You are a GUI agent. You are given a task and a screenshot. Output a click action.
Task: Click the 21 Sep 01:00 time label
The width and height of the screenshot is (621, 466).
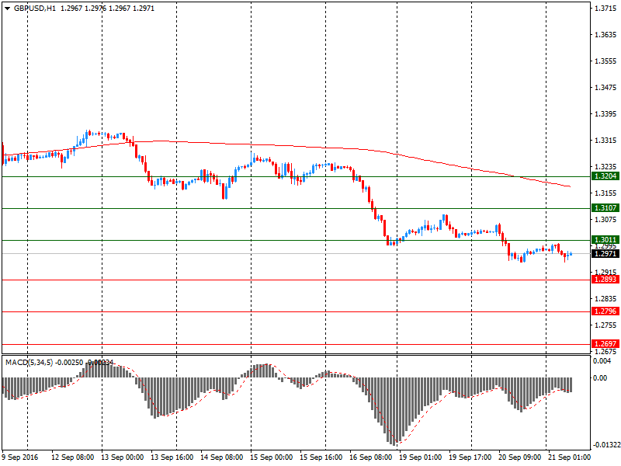[569, 457]
